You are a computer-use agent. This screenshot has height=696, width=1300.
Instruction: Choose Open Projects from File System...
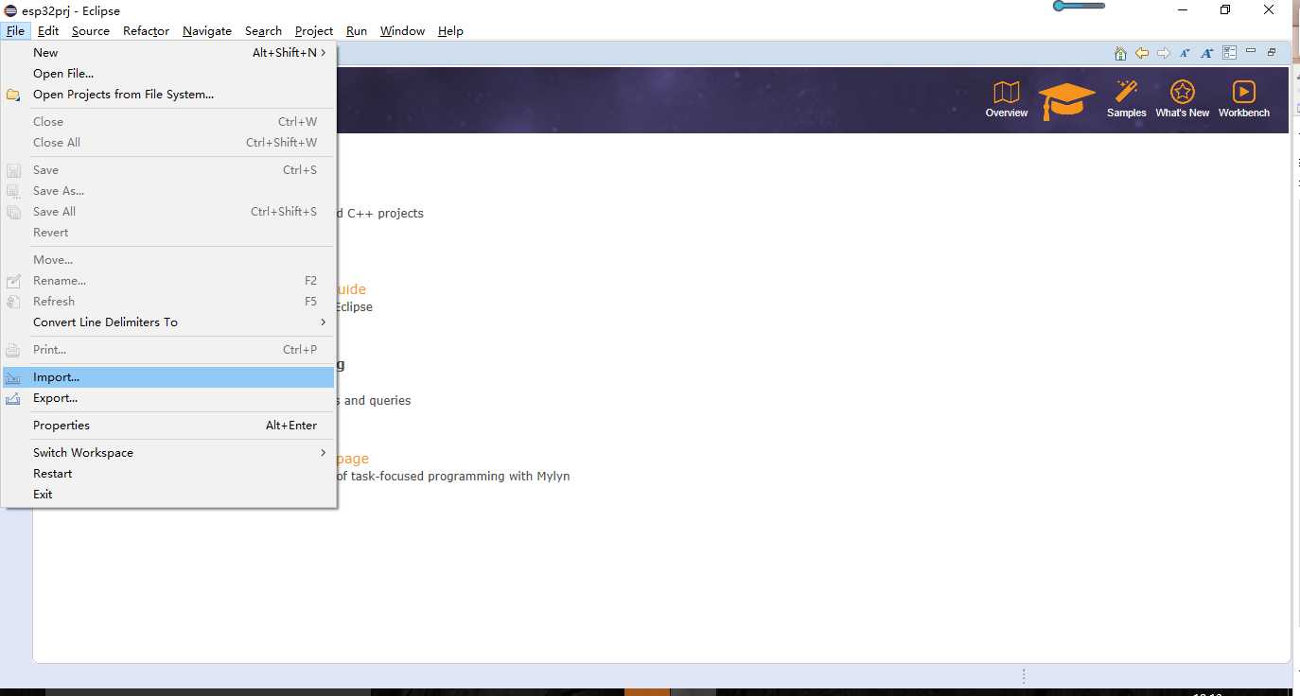click(x=168, y=95)
